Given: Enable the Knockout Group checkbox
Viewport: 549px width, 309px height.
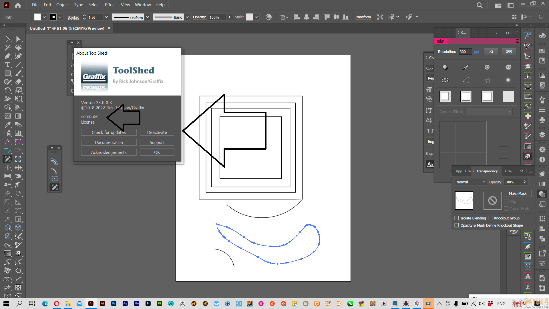Looking at the screenshot, I should tap(490, 218).
